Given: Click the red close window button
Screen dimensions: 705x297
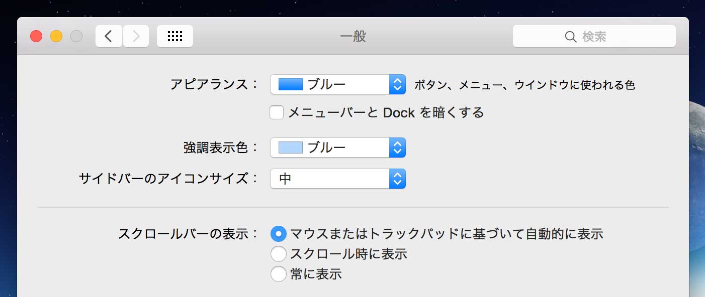Looking at the screenshot, I should click(36, 36).
